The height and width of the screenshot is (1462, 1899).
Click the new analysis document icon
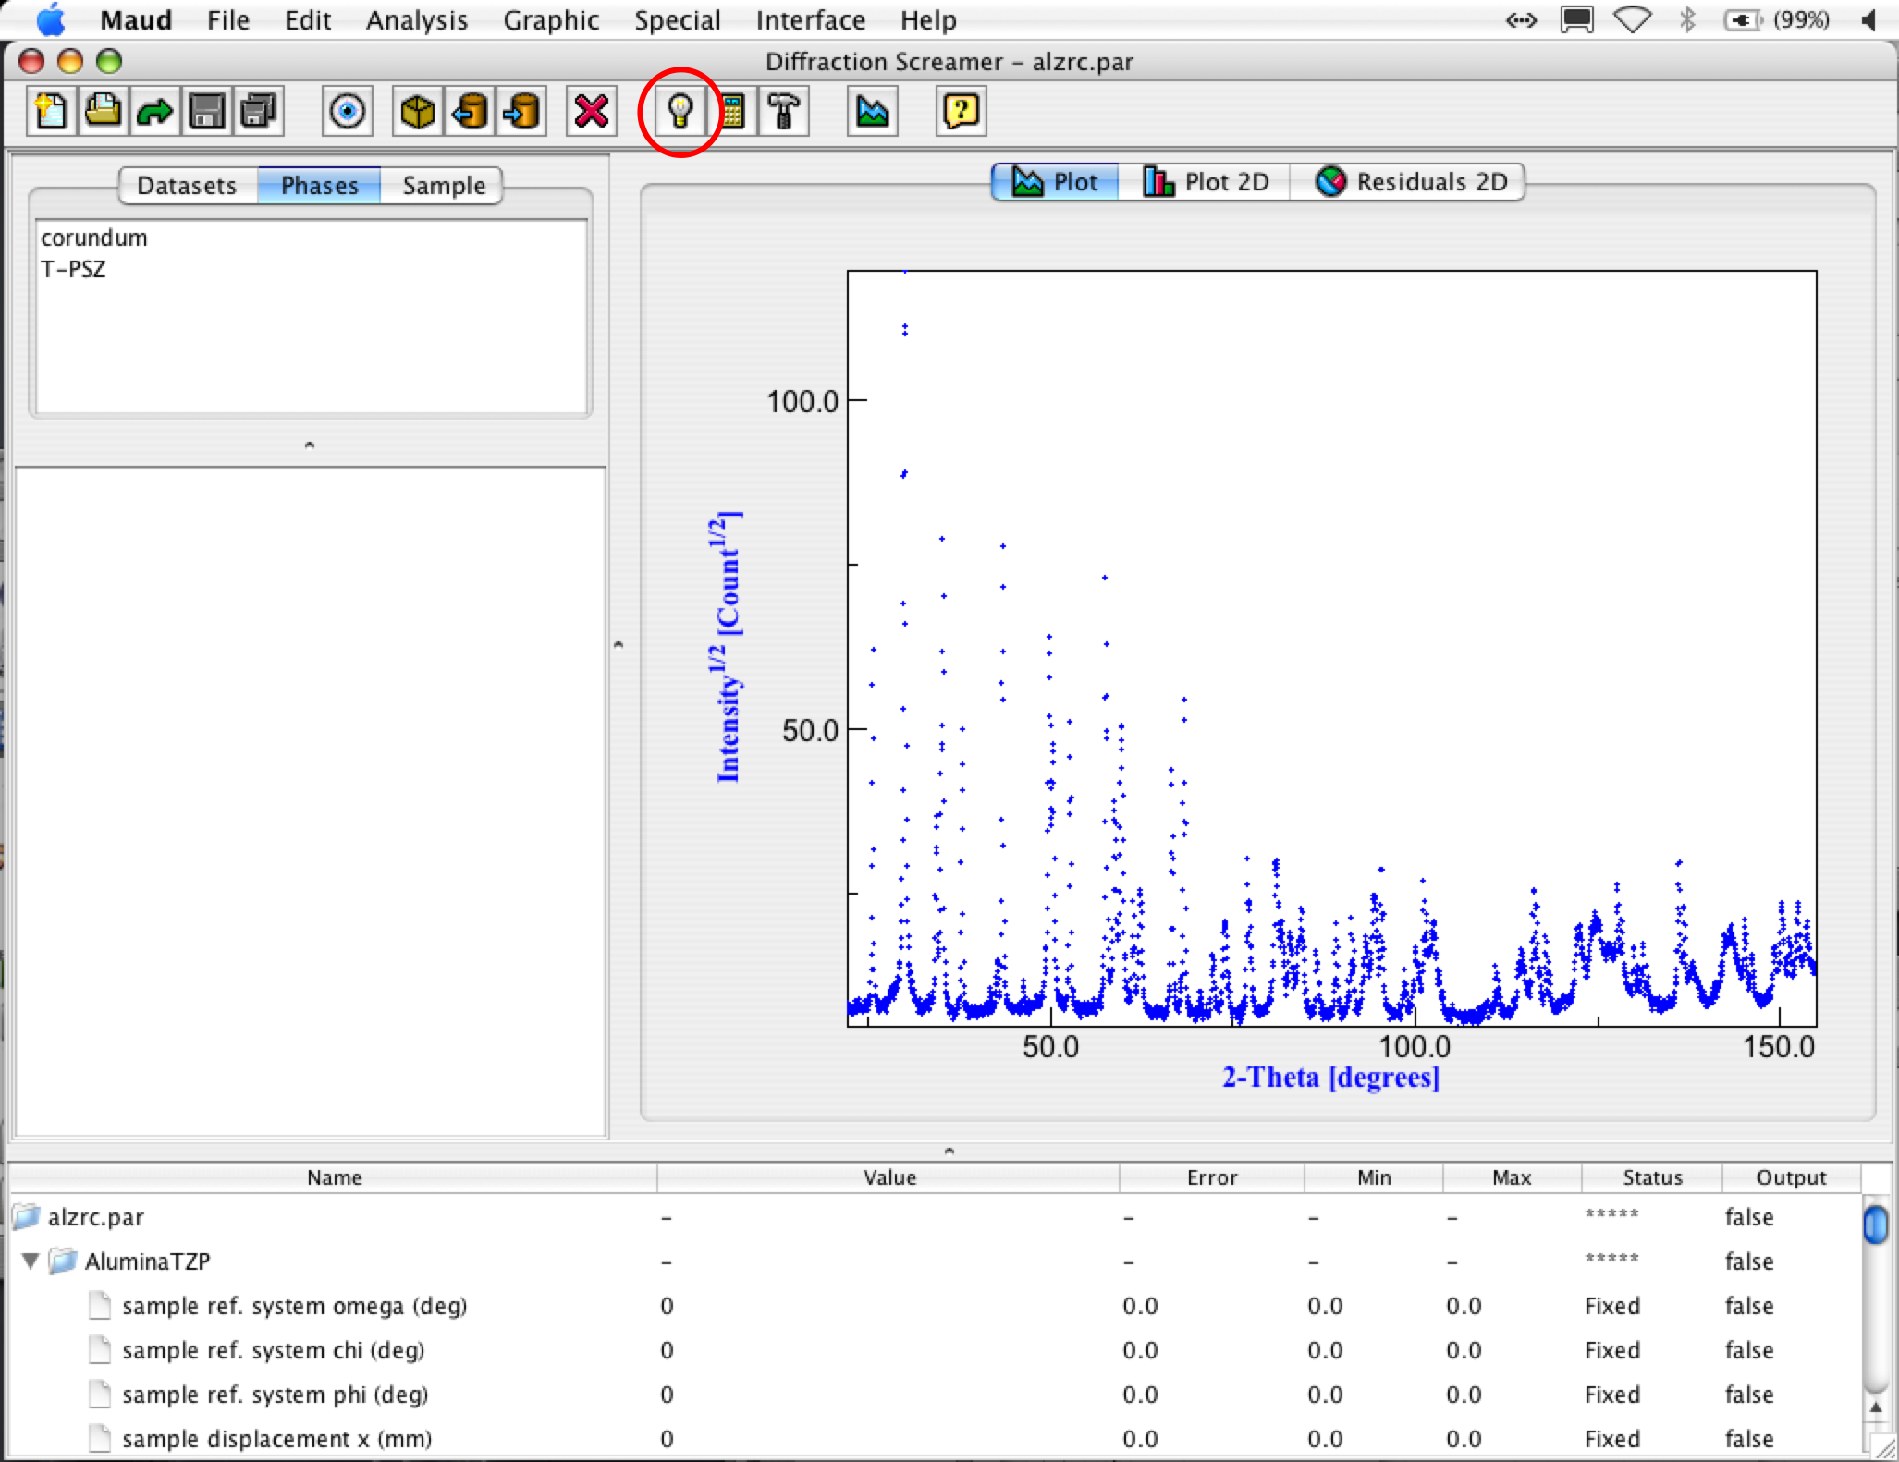pos(52,112)
